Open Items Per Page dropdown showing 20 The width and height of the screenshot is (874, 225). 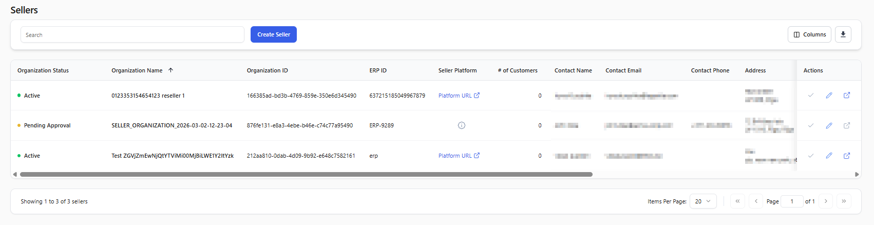click(x=703, y=201)
